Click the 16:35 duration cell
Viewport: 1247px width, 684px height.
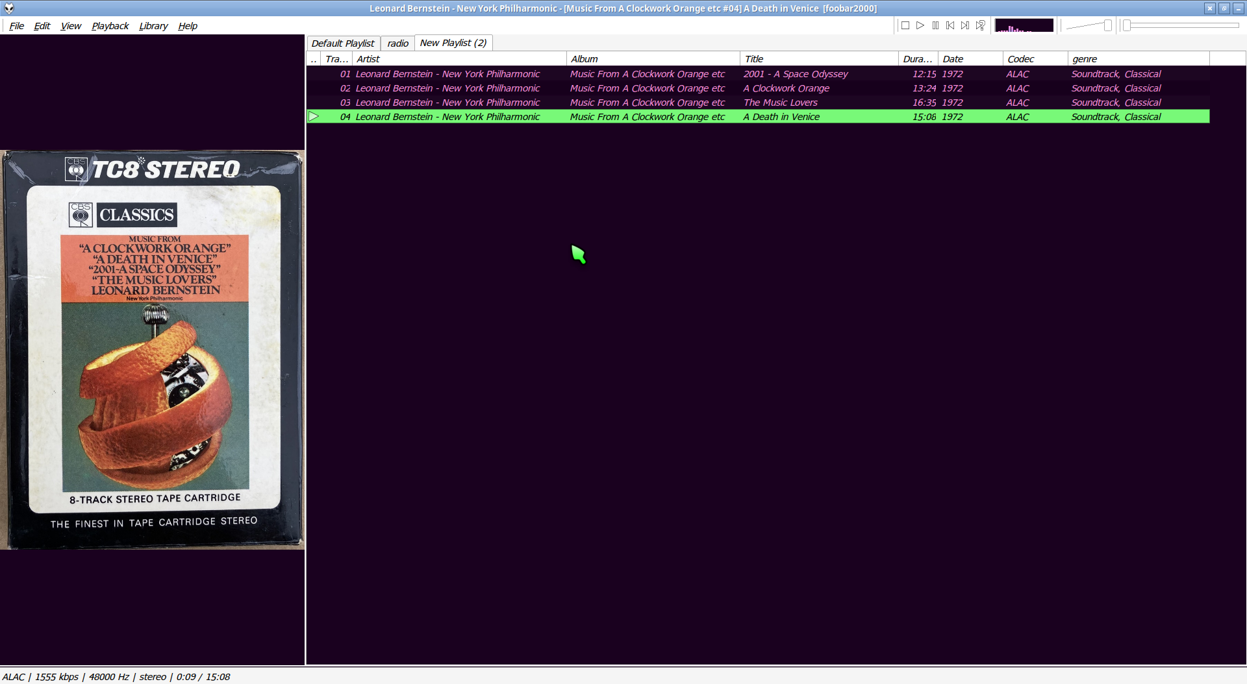point(924,103)
